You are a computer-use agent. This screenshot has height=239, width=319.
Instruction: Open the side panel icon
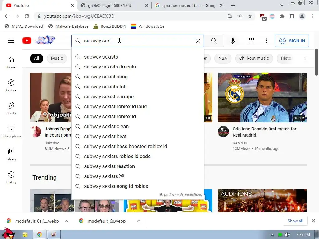click(x=292, y=16)
